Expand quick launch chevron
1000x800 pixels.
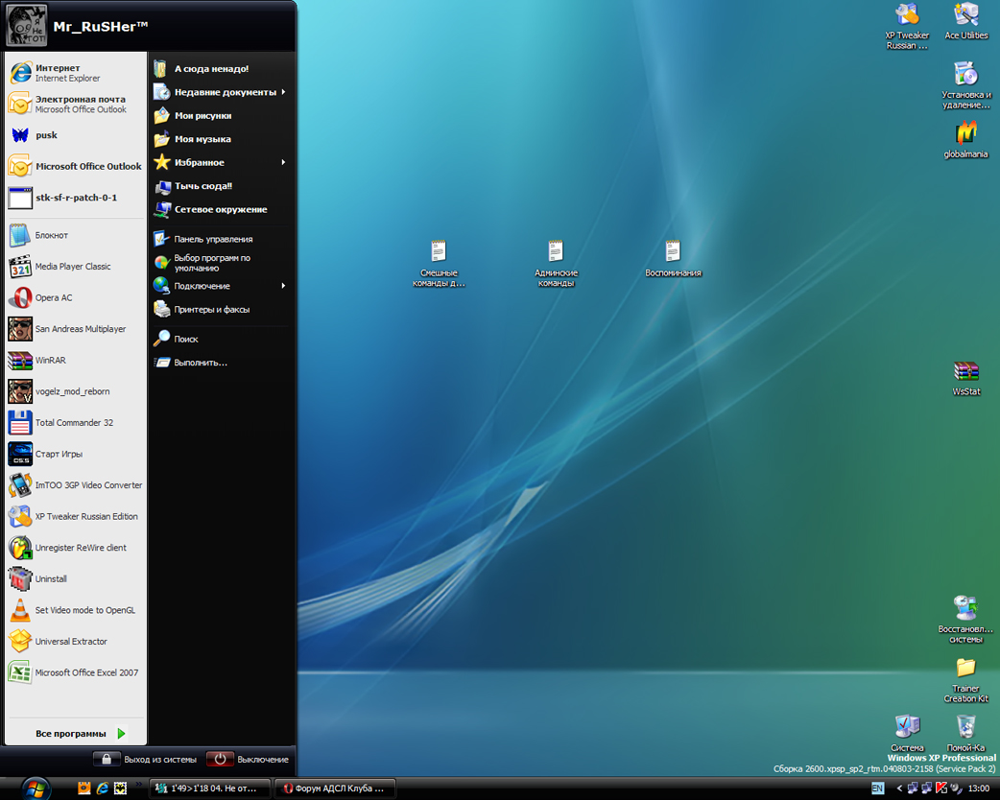point(138,785)
